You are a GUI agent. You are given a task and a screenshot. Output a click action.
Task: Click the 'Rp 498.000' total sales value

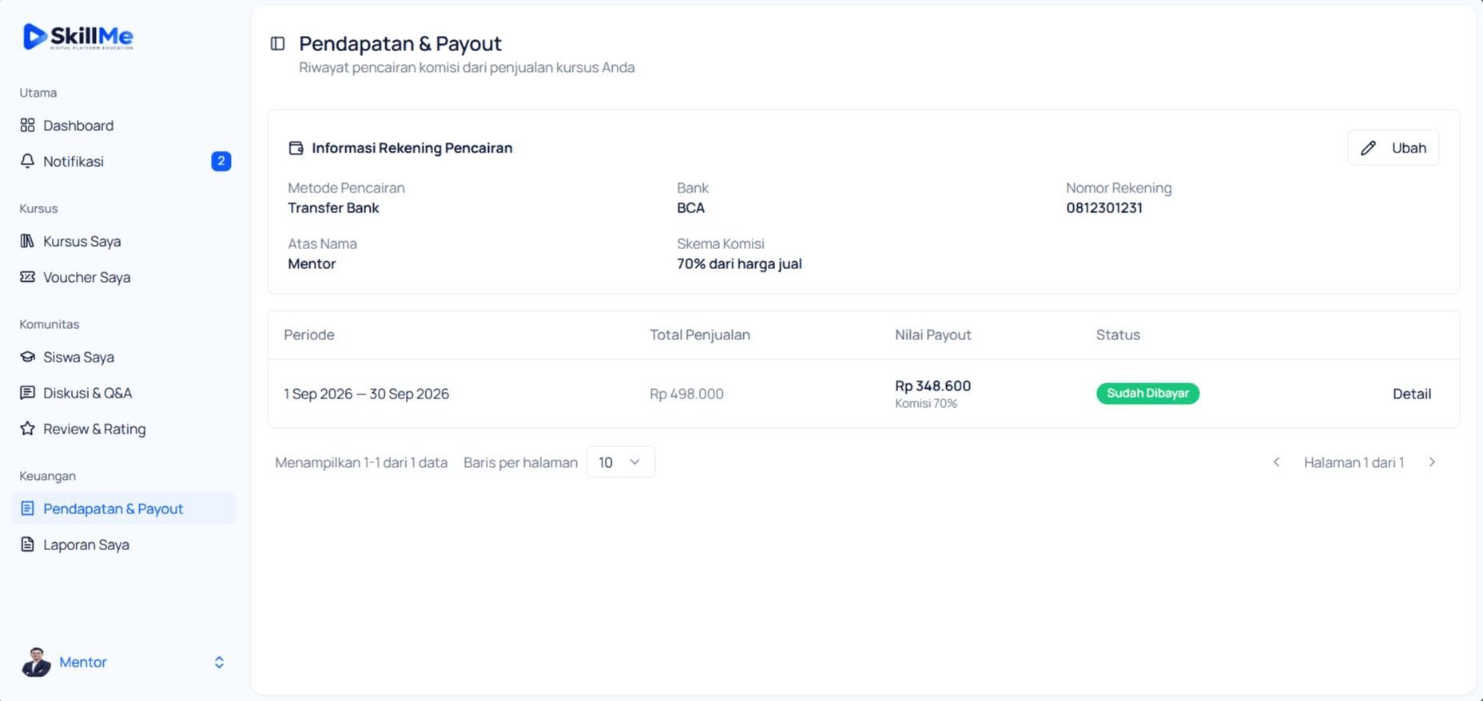tap(686, 394)
